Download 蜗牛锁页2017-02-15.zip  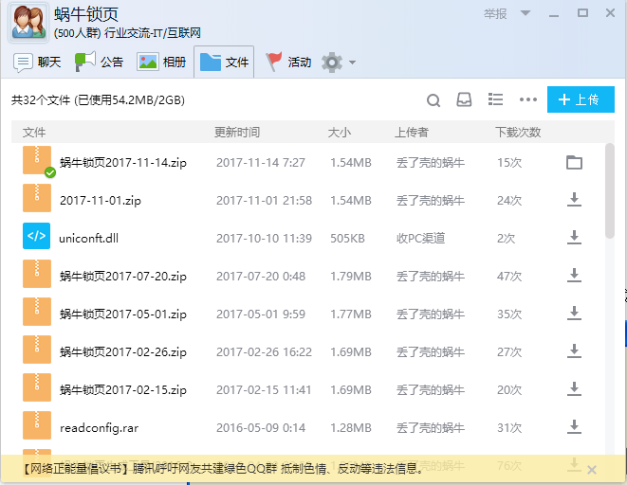[574, 389]
